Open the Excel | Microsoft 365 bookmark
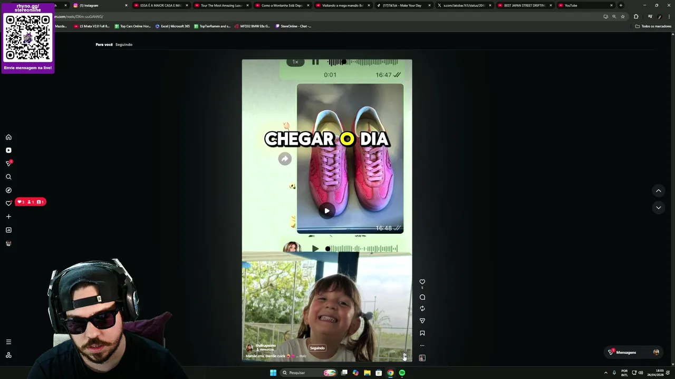The image size is (675, 379). [172, 26]
